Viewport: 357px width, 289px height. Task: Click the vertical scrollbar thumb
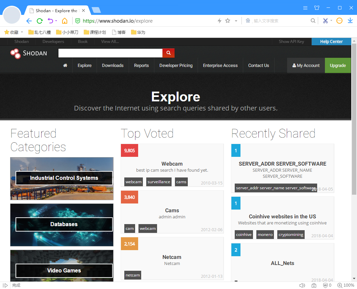pyautogui.click(x=354, y=119)
